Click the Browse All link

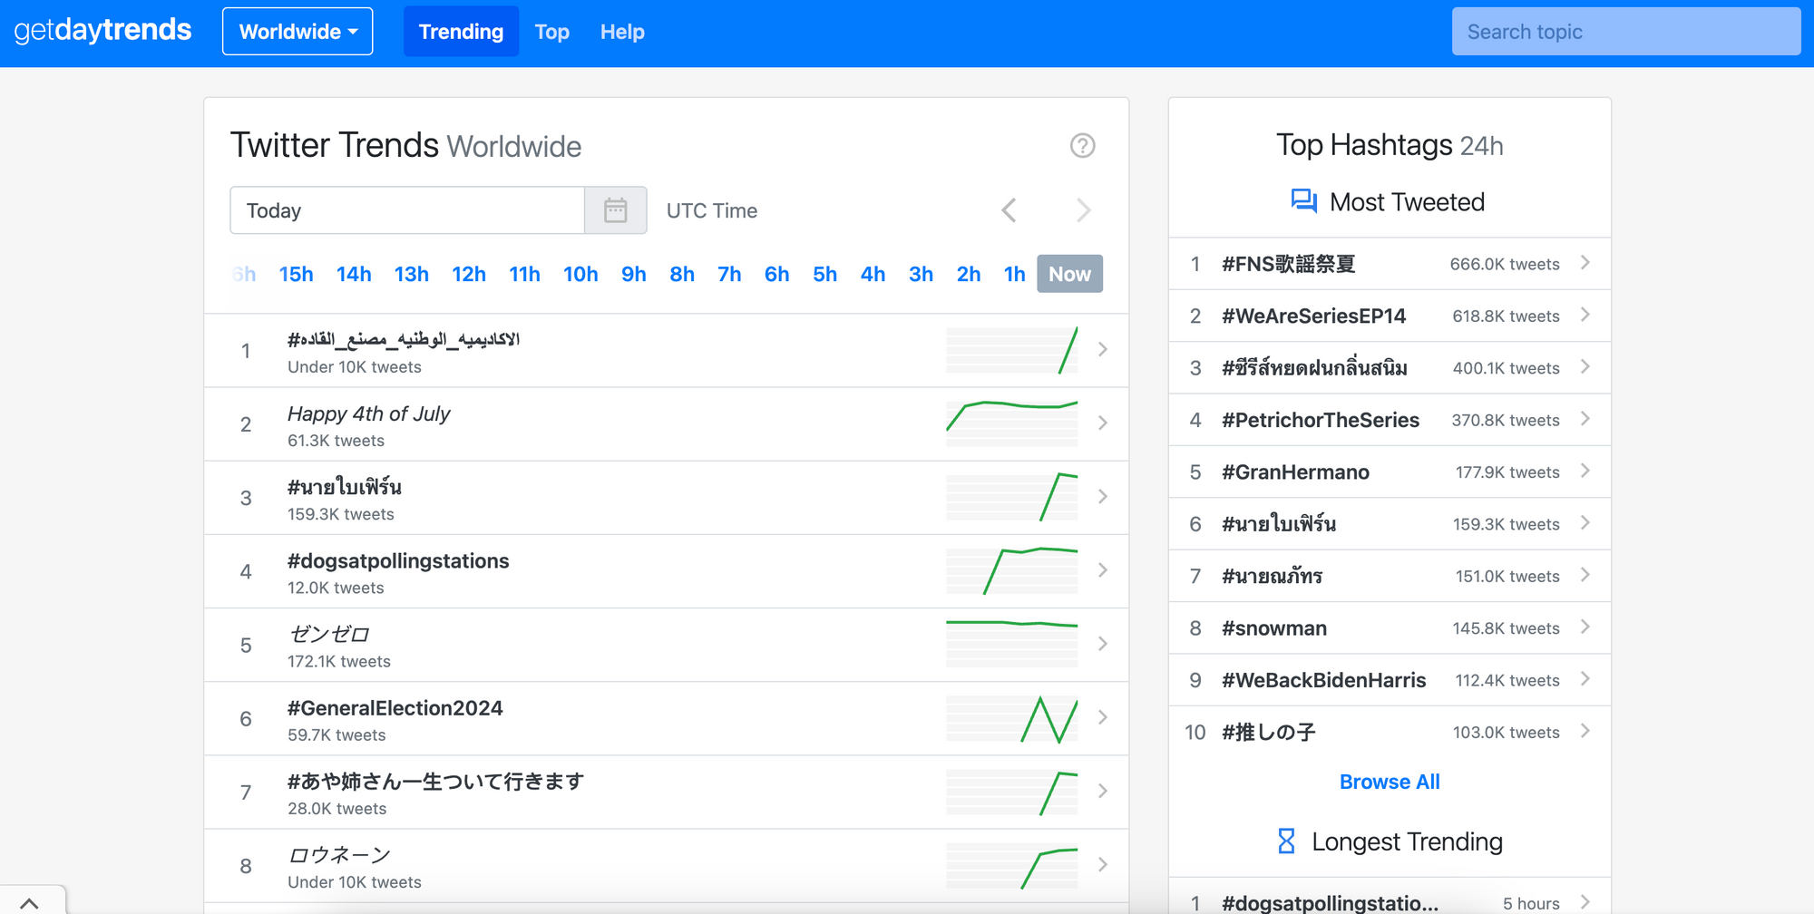coord(1390,781)
